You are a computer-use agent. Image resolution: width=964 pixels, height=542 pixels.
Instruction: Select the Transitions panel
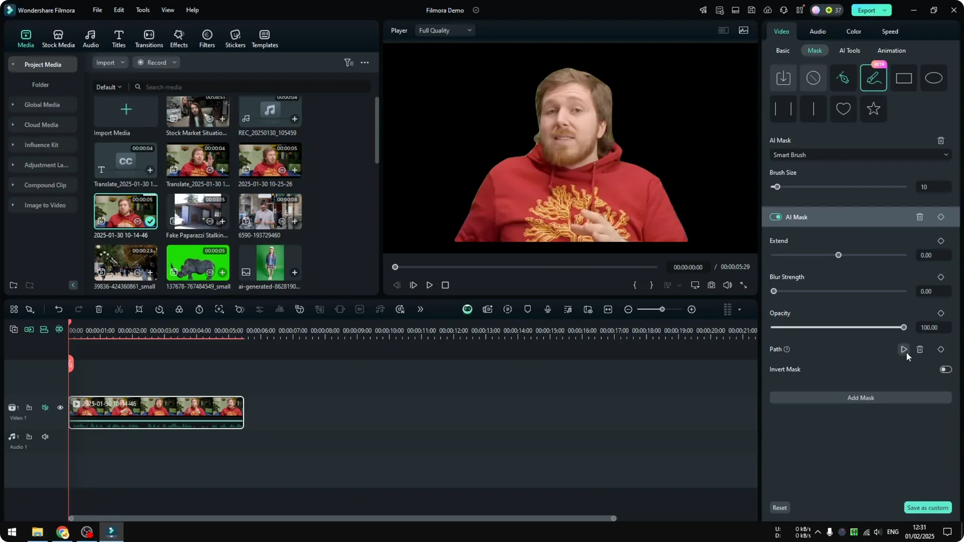tap(149, 38)
